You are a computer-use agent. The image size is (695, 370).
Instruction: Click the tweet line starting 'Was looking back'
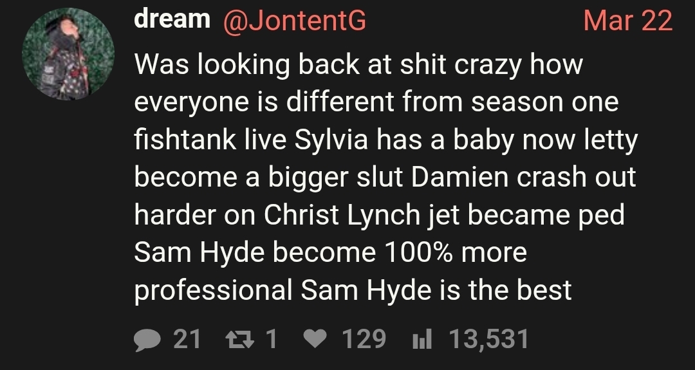(x=358, y=65)
